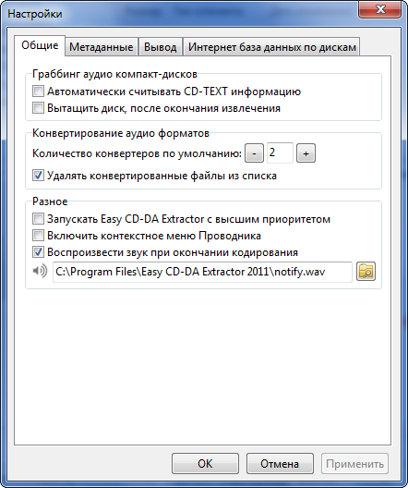
Task: Decrease default converter count with minus button
Action: 254,152
